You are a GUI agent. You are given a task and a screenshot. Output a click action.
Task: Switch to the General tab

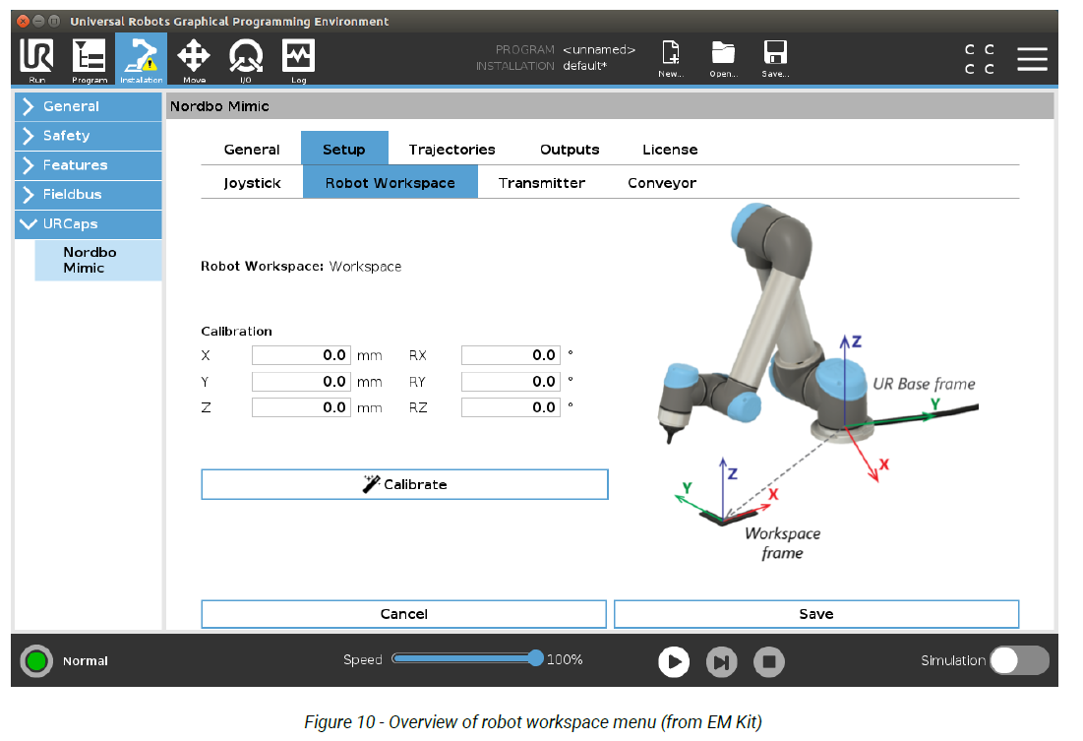pos(252,150)
